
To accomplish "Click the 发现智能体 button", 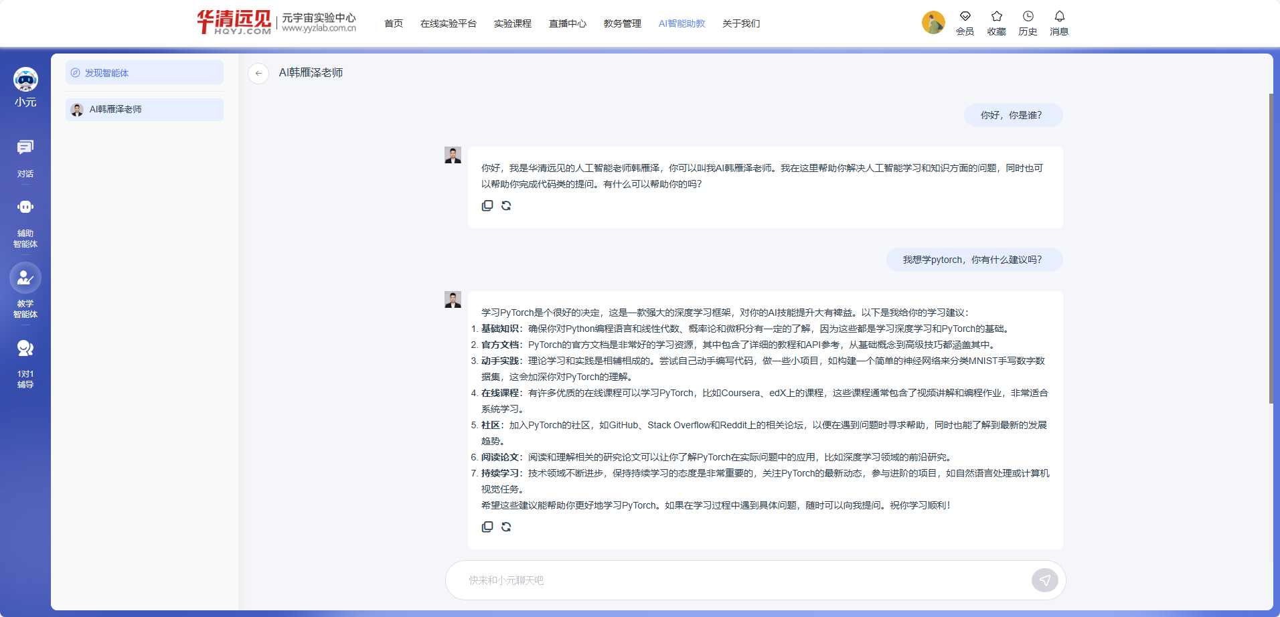I will pyautogui.click(x=145, y=73).
